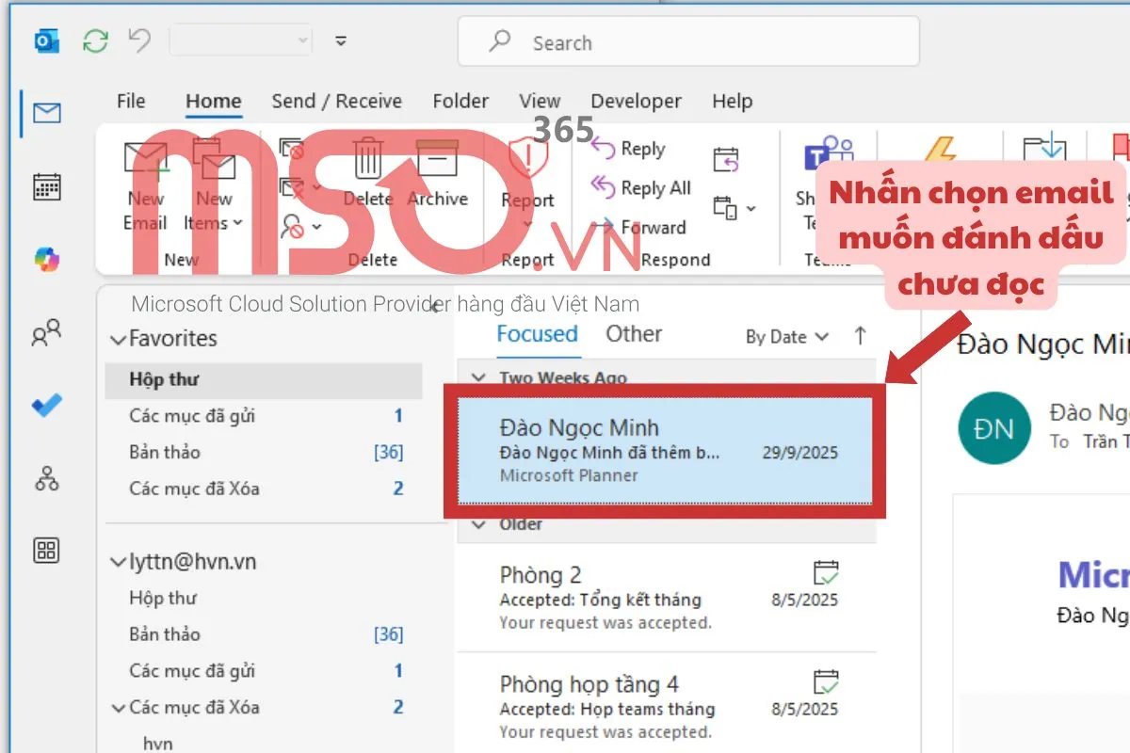Click the Forward button
The height and width of the screenshot is (753, 1130).
[x=639, y=228]
